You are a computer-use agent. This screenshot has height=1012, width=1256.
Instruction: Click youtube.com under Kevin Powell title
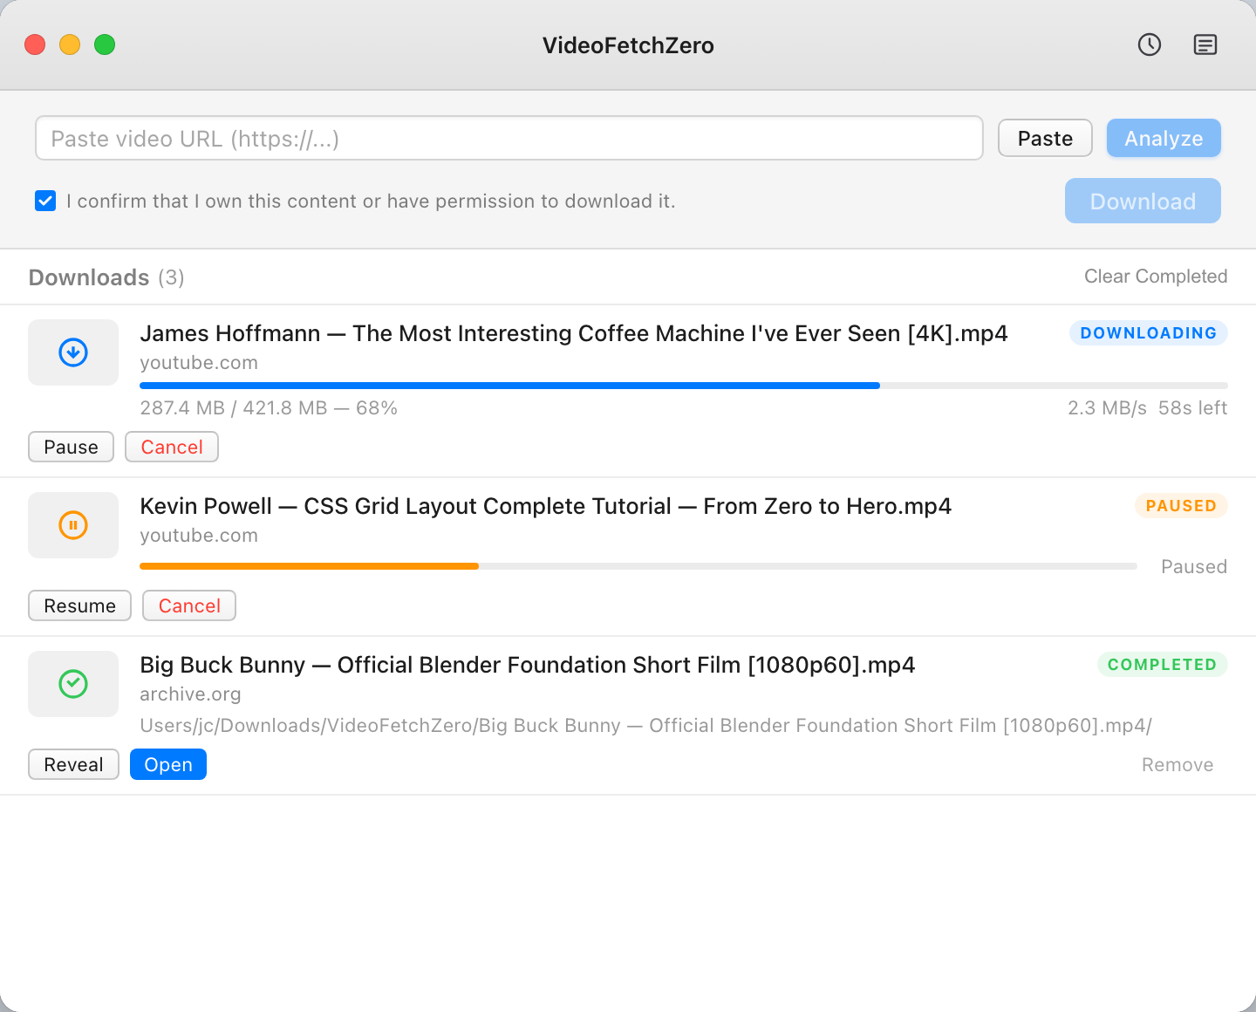pos(199,536)
